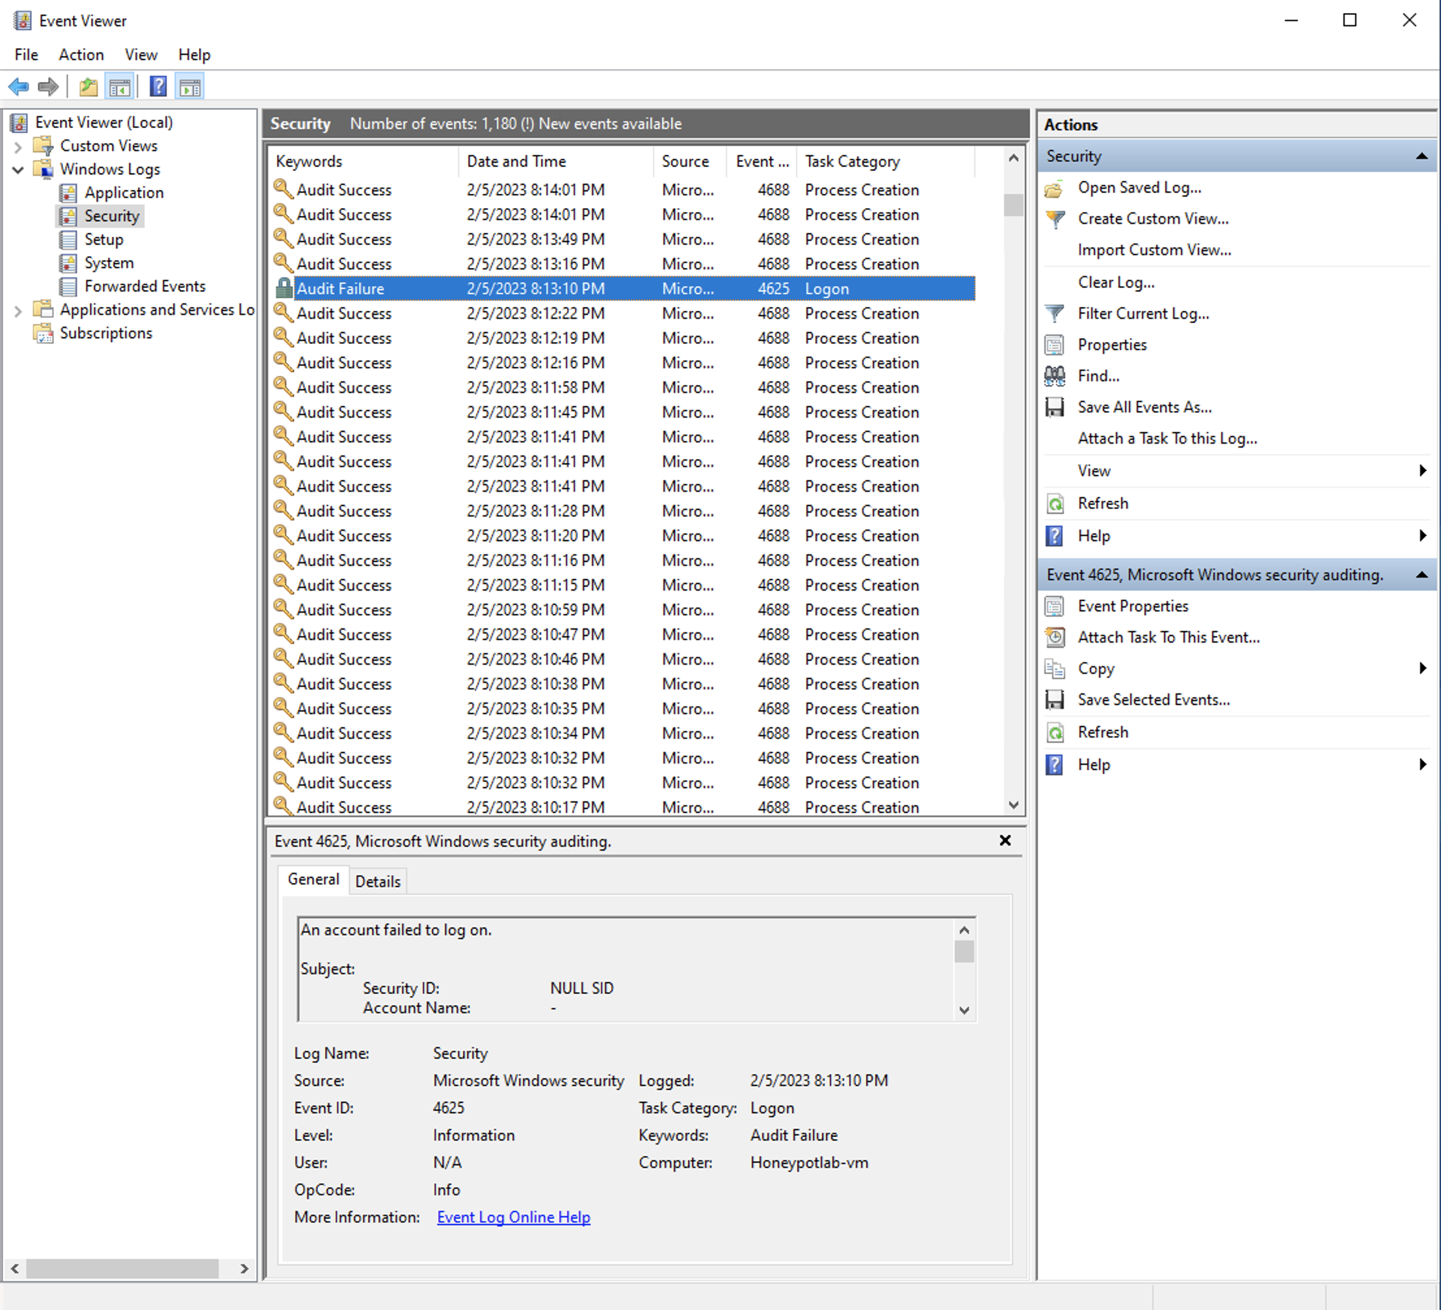The width and height of the screenshot is (1441, 1310).
Task: Select the event logged at 8:10:59 PM
Action: click(622, 610)
